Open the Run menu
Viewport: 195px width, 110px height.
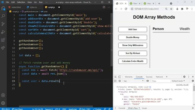click(41, 2)
